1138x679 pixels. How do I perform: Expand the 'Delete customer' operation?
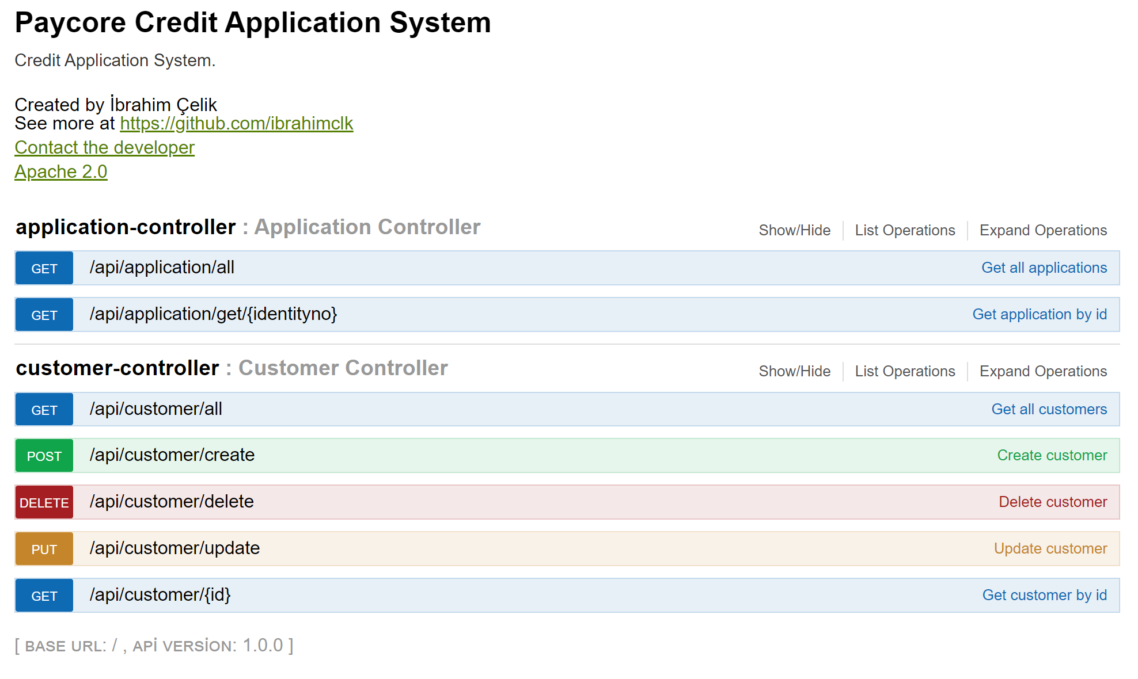[1053, 502]
